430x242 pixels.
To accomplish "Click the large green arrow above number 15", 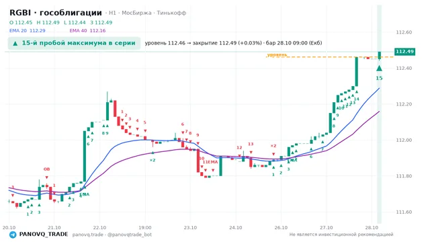I will 379,68.
